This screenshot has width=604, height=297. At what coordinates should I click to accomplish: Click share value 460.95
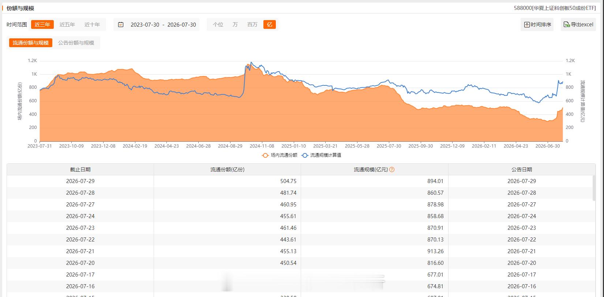[x=288, y=205]
